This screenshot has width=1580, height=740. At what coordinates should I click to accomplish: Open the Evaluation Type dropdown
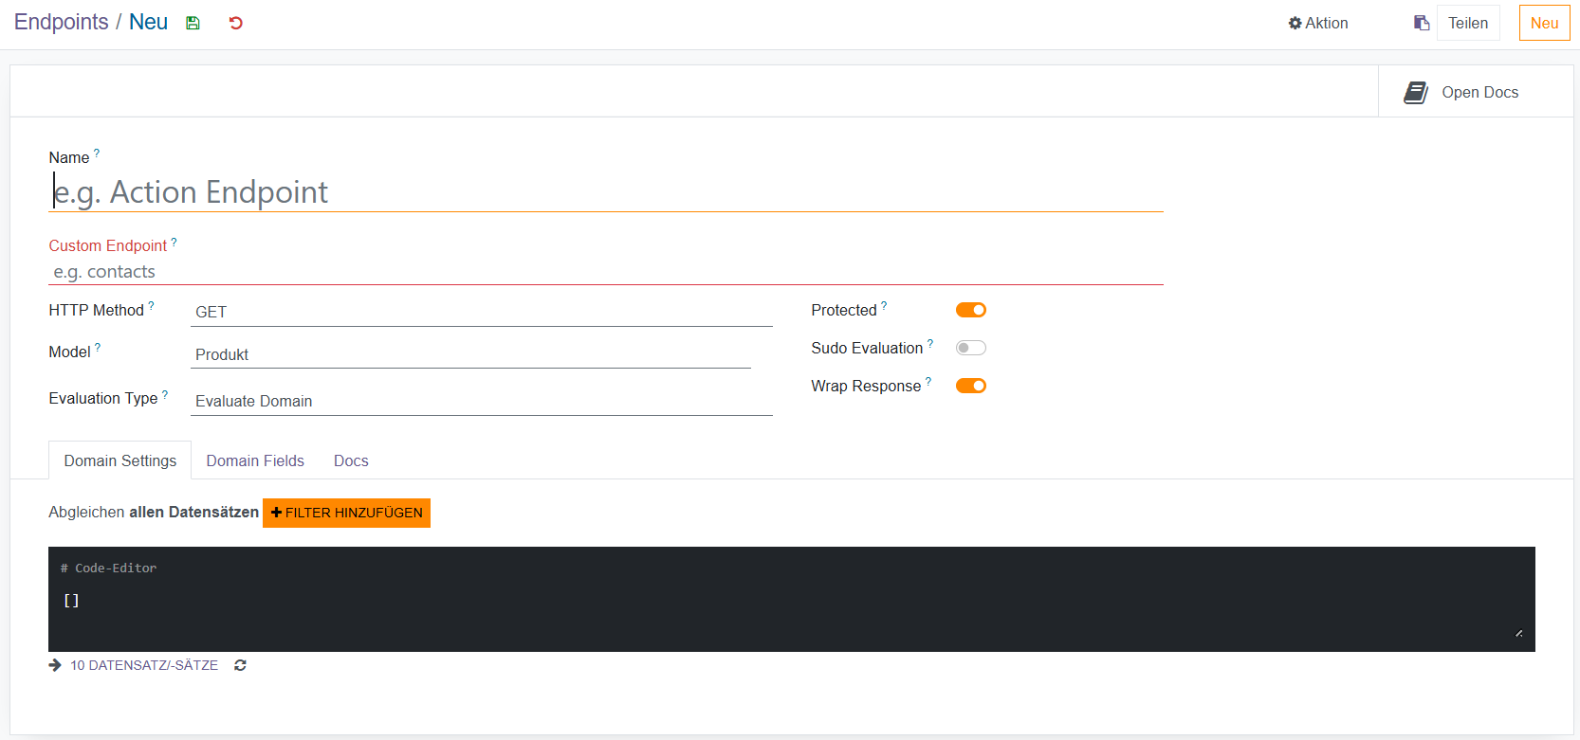(x=482, y=401)
